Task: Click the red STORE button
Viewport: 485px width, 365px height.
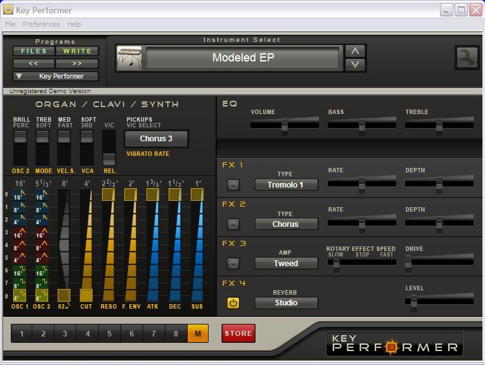Action: 238,333
